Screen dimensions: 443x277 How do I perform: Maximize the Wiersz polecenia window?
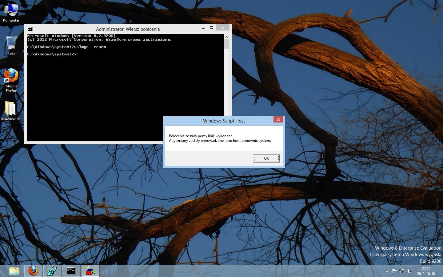[212, 28]
